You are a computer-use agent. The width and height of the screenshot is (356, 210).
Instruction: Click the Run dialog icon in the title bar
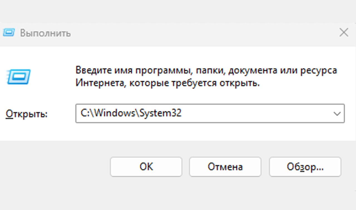[x=9, y=32]
